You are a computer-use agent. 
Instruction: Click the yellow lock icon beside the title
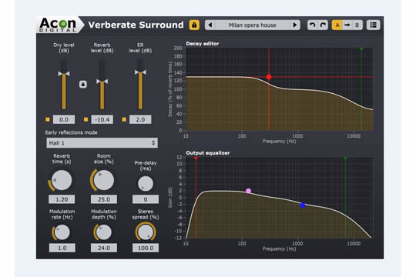coord(194,25)
